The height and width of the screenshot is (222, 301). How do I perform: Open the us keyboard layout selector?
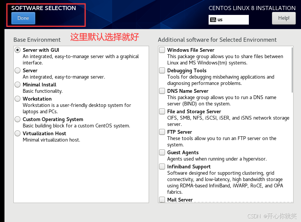[229, 20]
